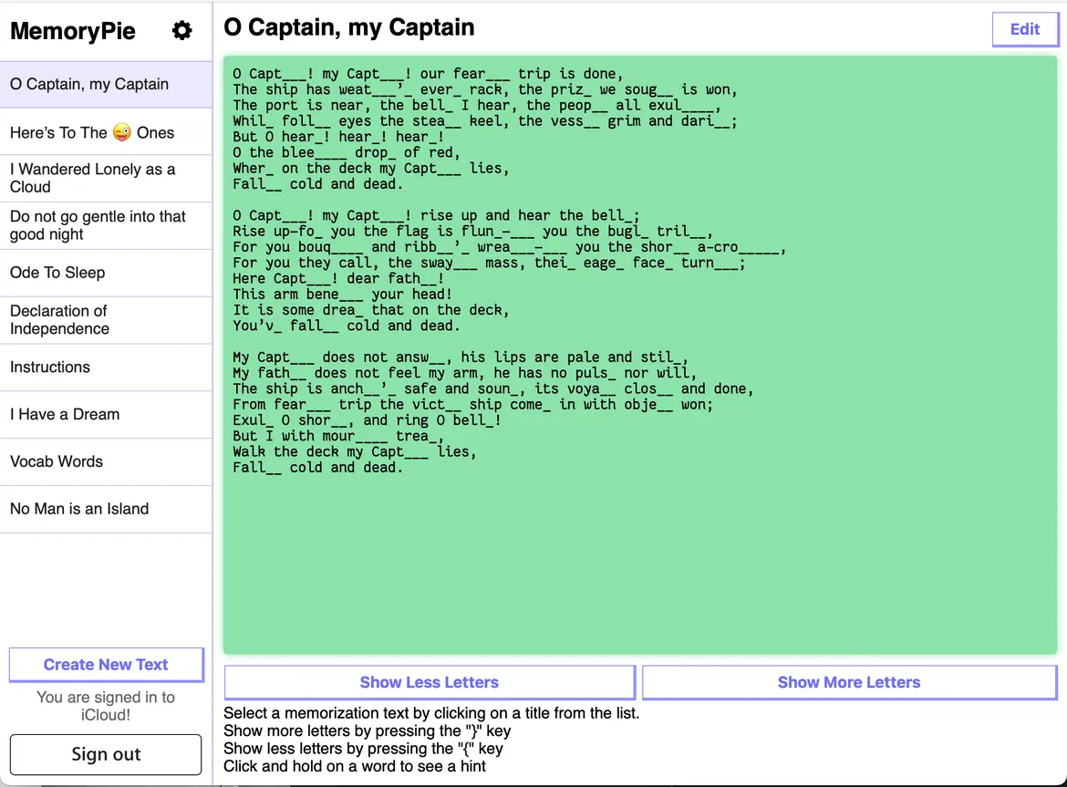Click Show More Letters button
Viewport: 1067px width, 787px height.
coord(848,682)
